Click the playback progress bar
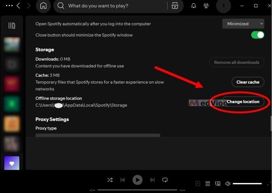Viewport: 272px width, 193px height. pyautogui.click(x=137, y=190)
